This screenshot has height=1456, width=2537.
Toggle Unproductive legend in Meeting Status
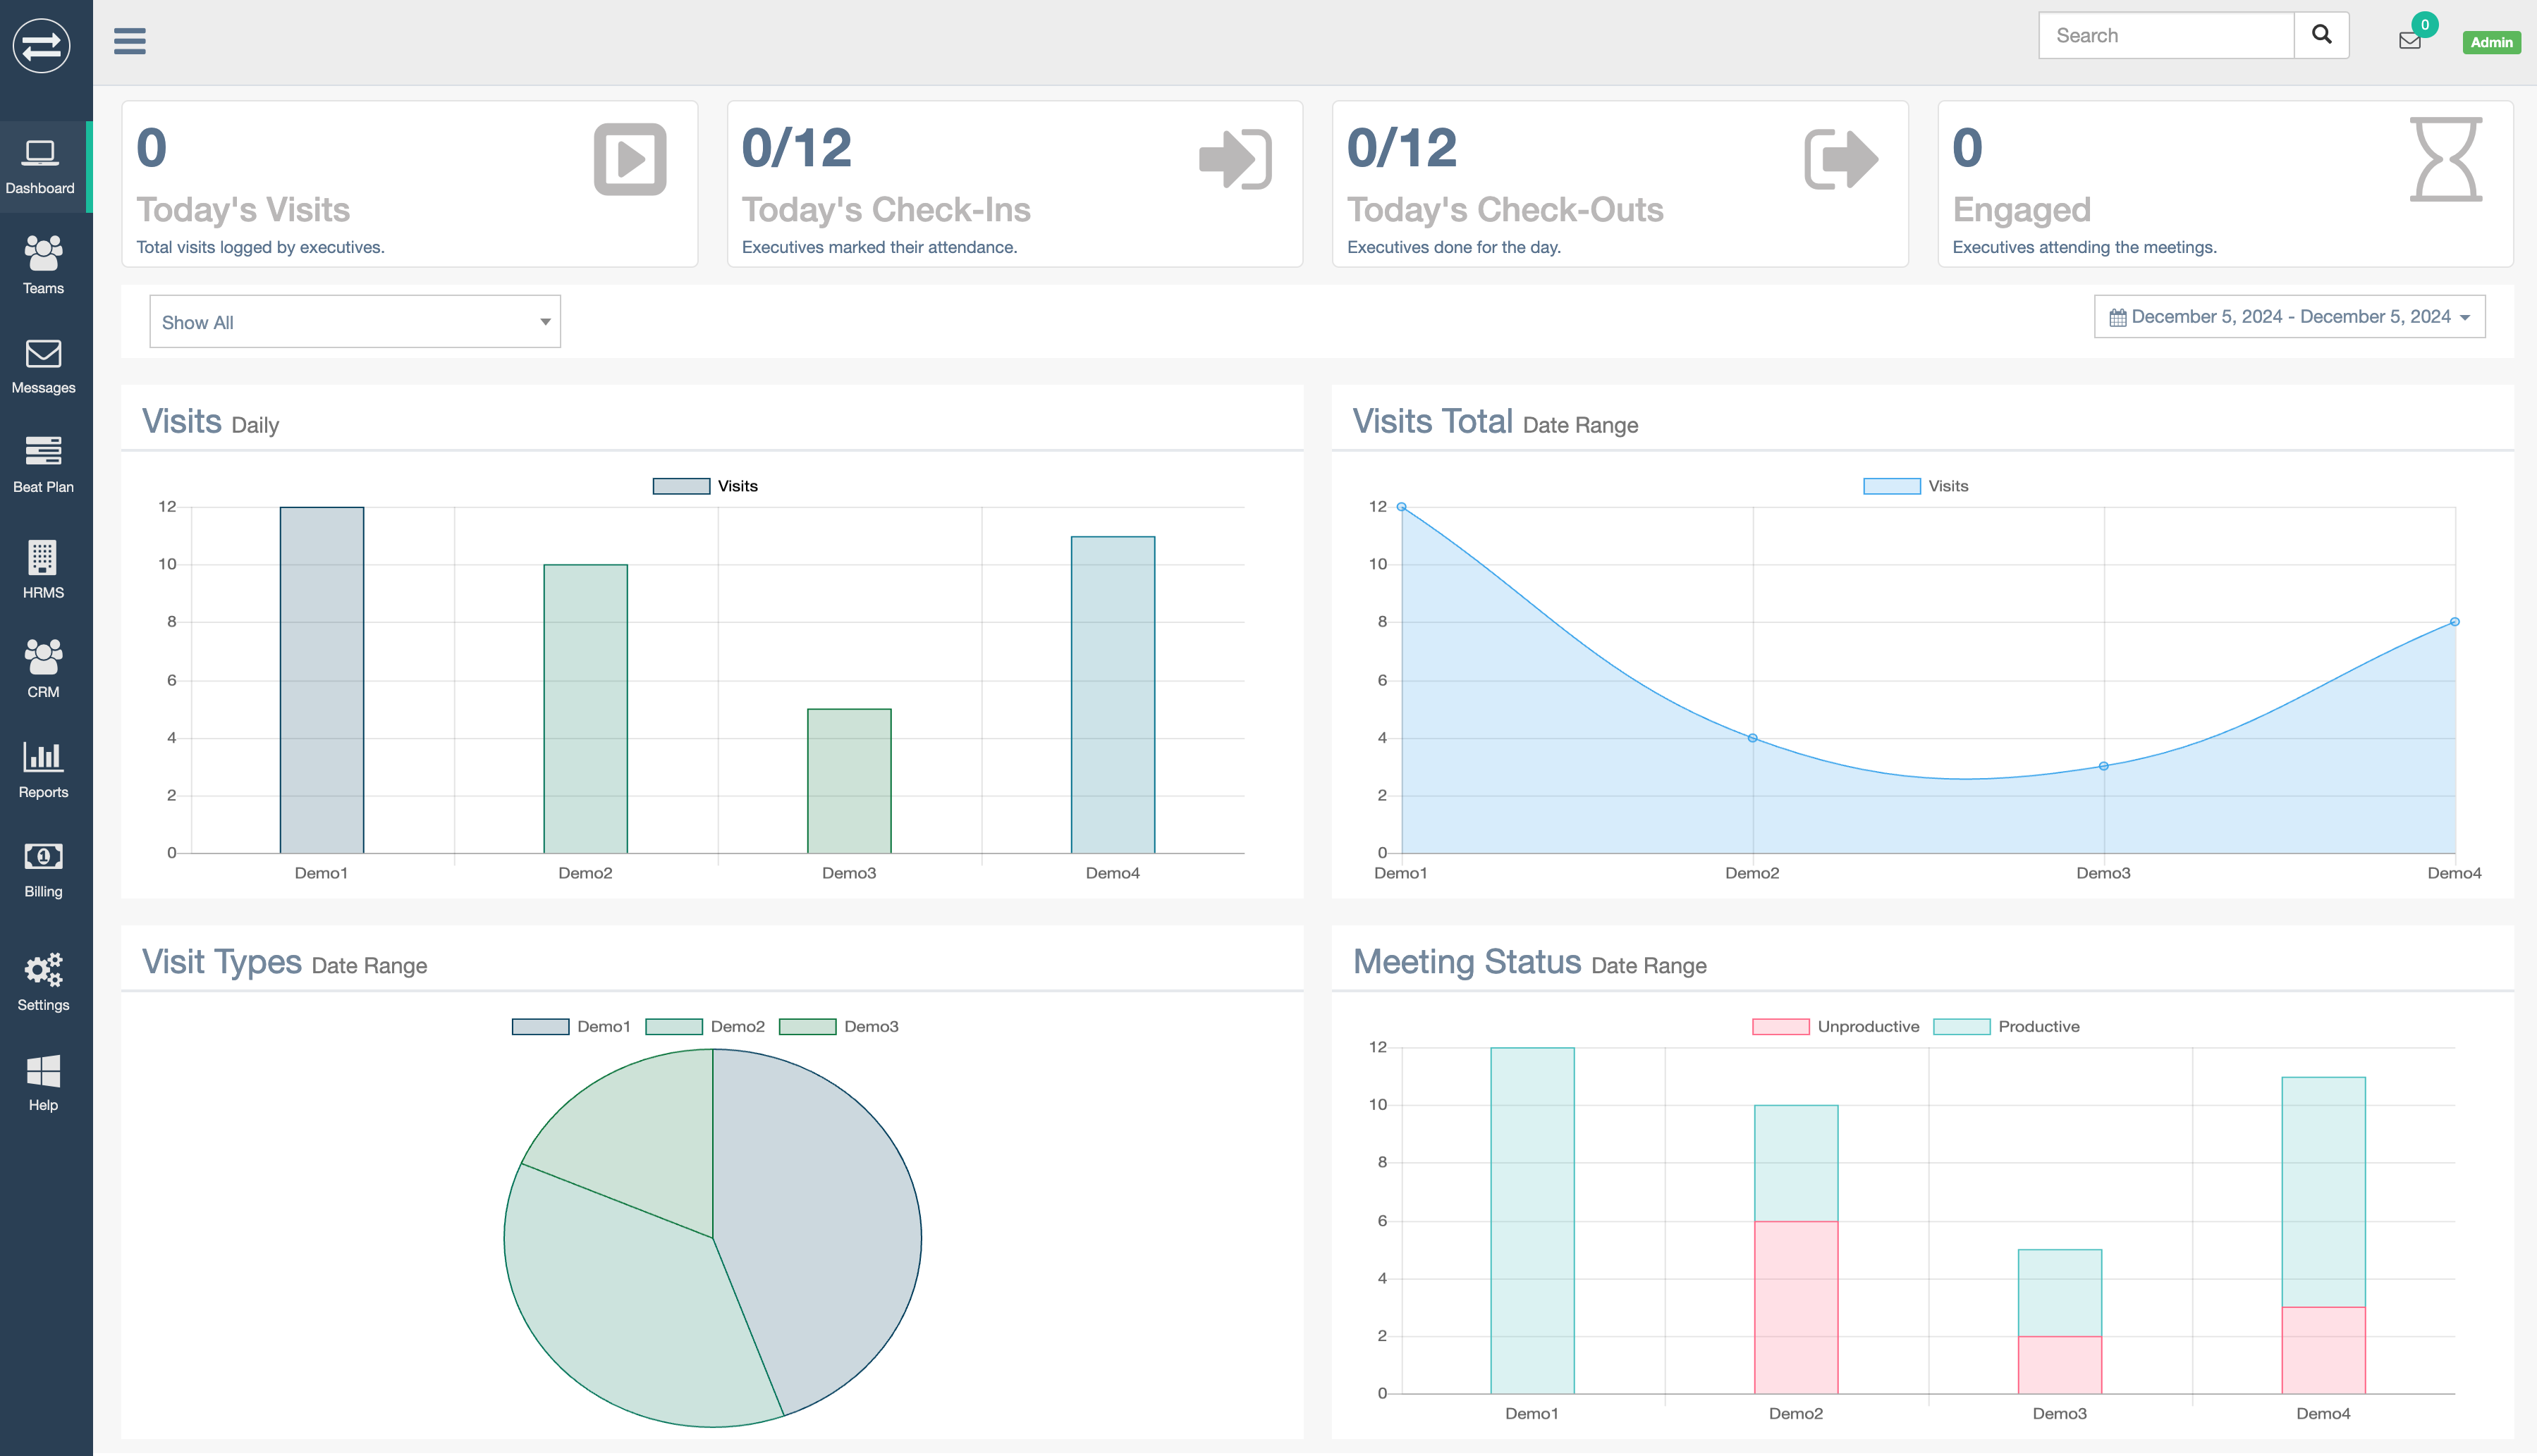1835,1027
